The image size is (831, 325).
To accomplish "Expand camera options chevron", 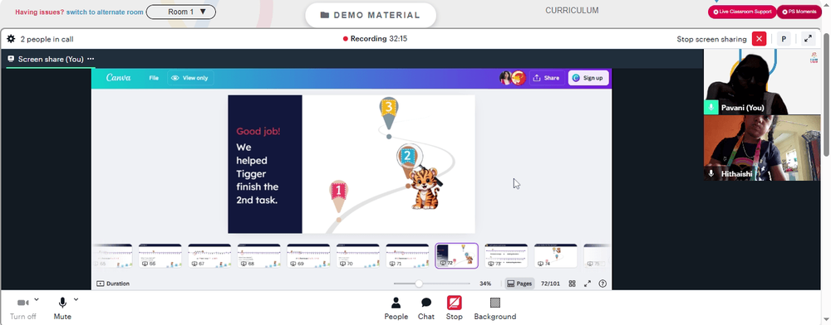I will (36, 299).
